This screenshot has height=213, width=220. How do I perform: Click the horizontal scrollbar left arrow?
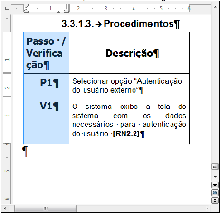click(x=5, y=208)
